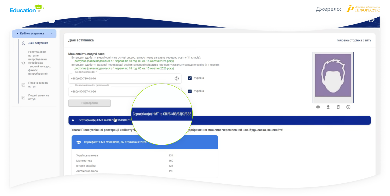Open the Головна сторінка сайту link
Screen dimensions: 390x196
(x=354, y=40)
